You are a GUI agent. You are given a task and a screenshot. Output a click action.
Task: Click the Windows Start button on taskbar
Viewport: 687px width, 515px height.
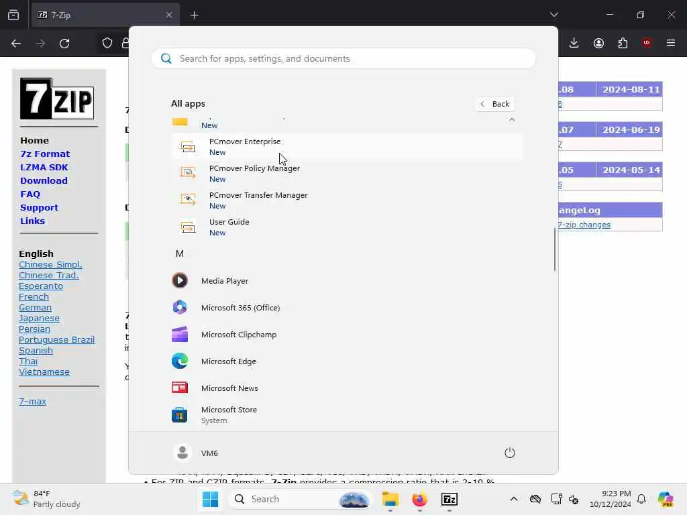210,499
